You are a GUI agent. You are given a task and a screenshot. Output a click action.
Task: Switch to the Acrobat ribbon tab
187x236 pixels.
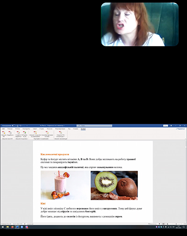tap(83, 129)
